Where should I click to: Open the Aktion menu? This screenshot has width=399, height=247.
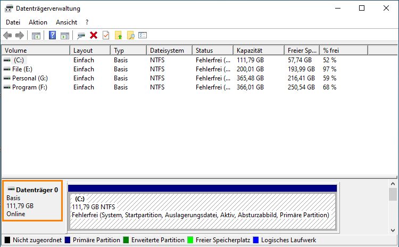pos(38,22)
